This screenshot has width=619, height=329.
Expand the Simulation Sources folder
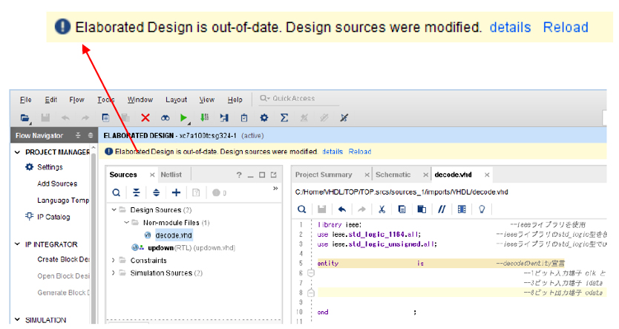pos(114,273)
